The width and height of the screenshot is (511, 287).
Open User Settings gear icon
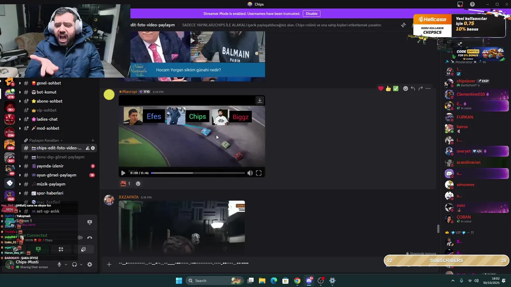coord(89,264)
